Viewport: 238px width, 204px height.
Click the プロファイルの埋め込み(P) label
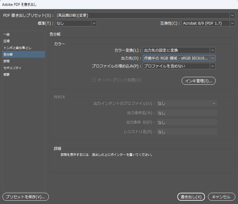tap(116, 66)
